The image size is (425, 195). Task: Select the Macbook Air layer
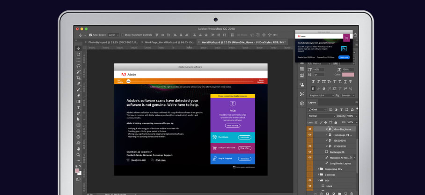point(339,158)
